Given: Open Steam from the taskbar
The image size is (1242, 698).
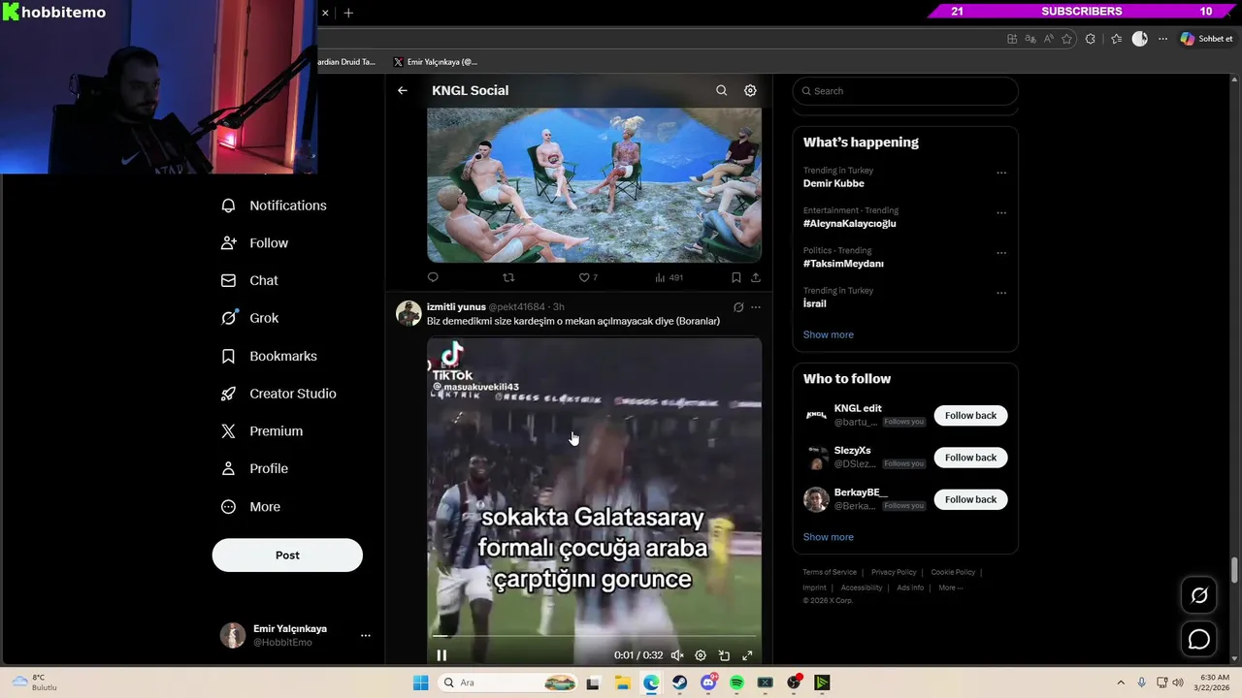Looking at the screenshot, I should click(679, 682).
